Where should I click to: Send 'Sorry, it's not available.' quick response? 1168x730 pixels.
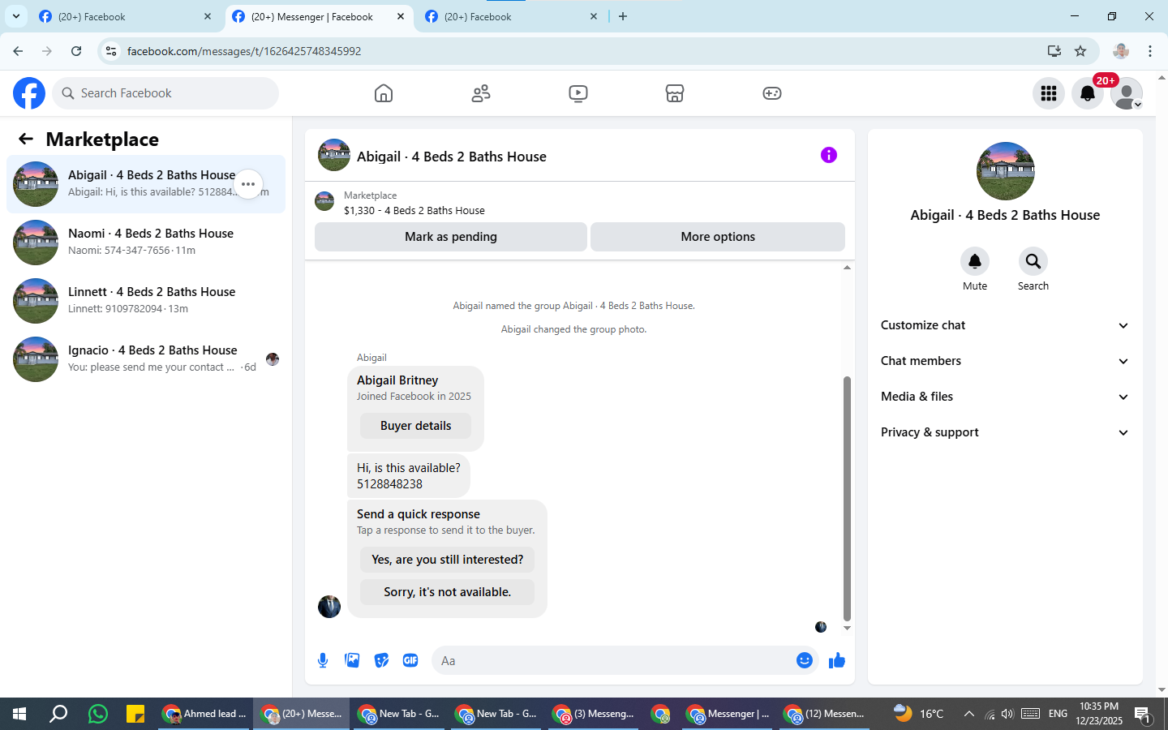[x=447, y=592]
